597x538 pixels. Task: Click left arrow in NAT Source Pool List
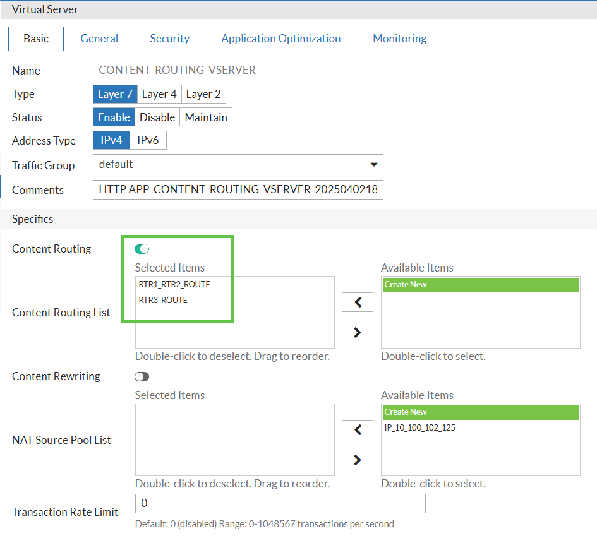click(x=357, y=430)
